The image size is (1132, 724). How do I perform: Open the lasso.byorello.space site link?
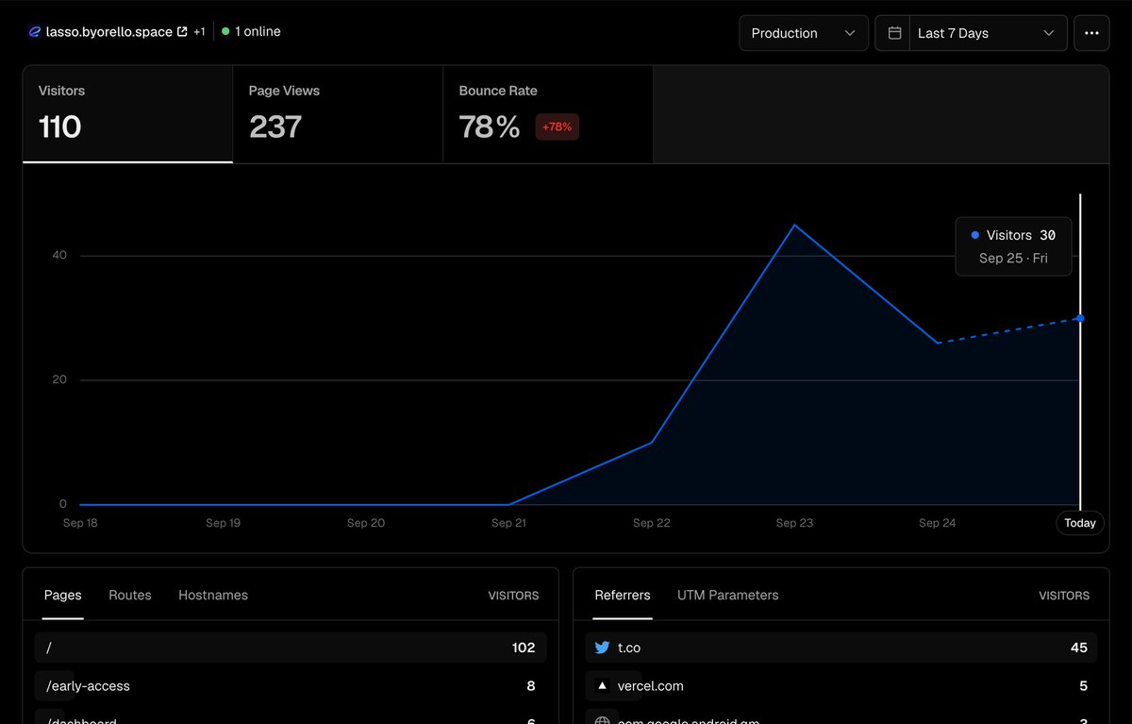click(109, 32)
